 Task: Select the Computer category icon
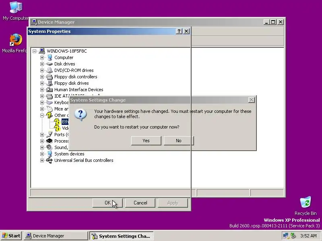click(50, 57)
